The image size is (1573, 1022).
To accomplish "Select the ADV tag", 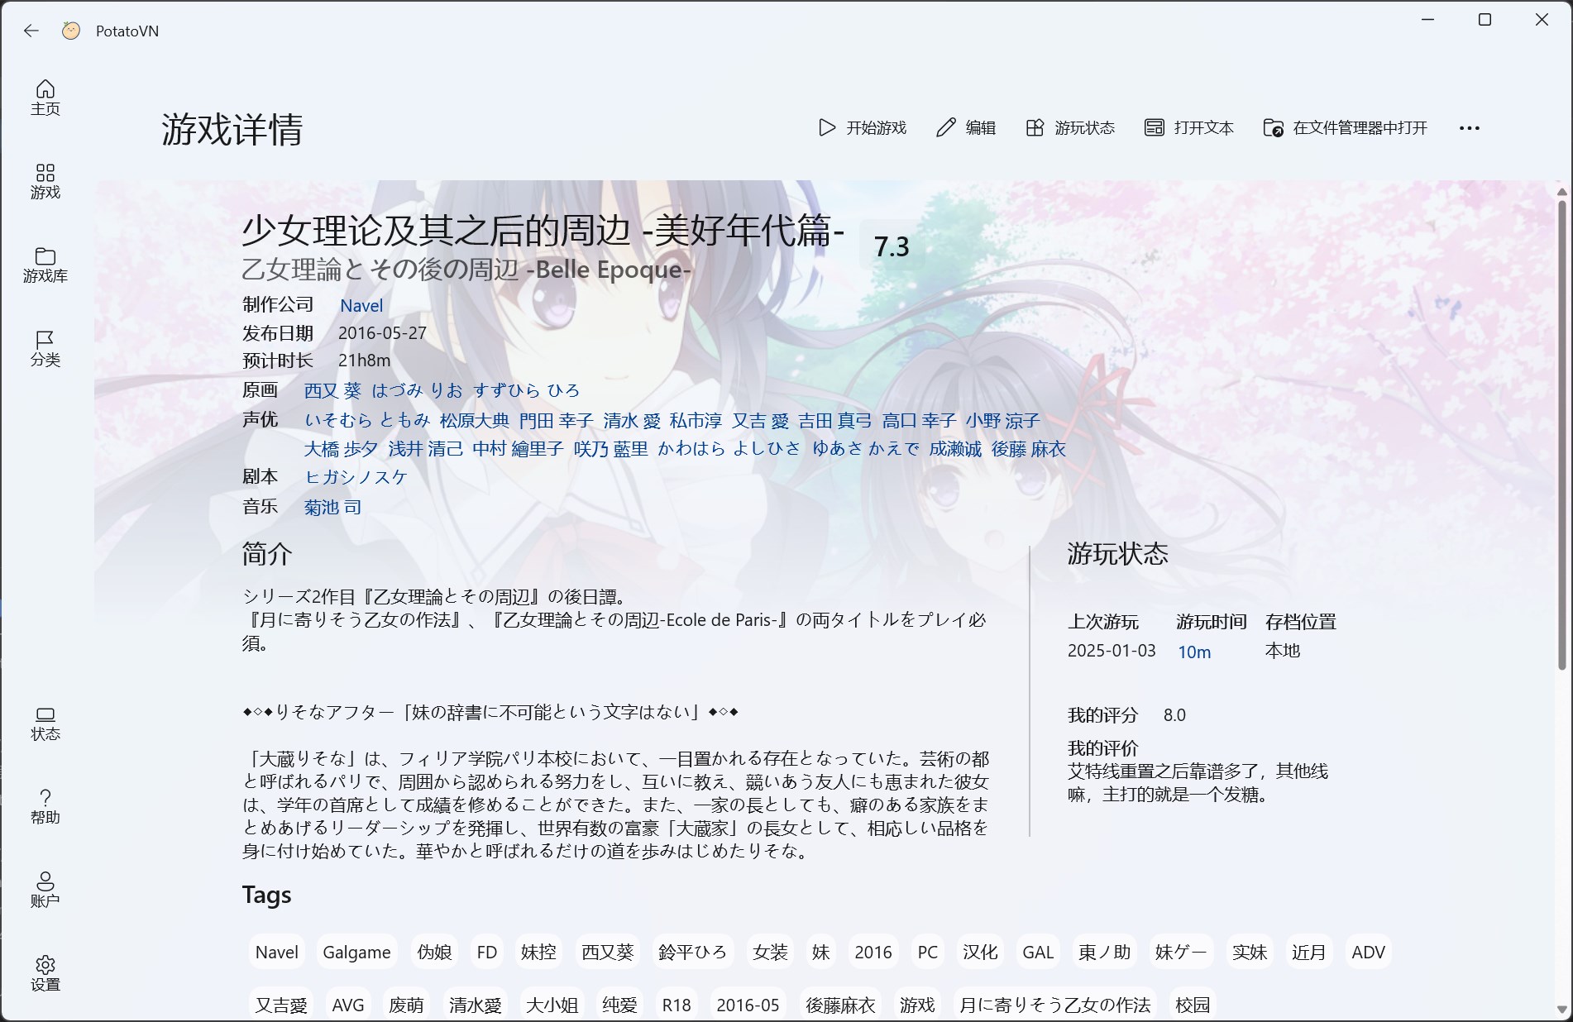I will click(1369, 952).
